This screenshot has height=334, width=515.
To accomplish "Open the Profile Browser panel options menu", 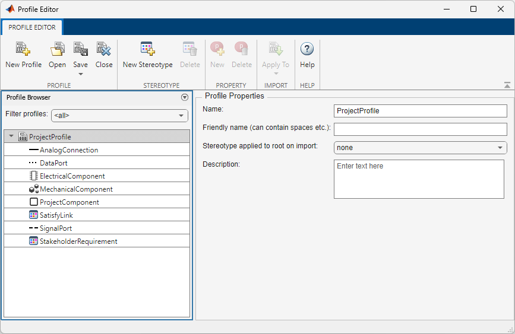I will point(184,97).
